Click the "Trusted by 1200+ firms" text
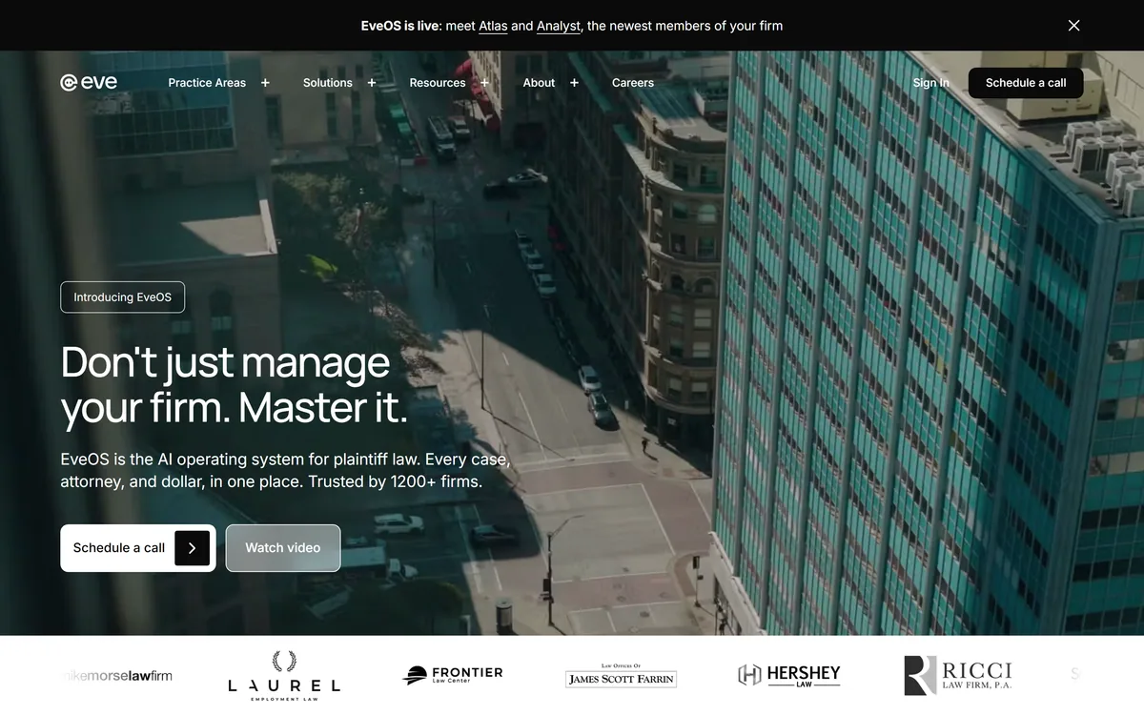Image resolution: width=1144 pixels, height=715 pixels. click(395, 481)
